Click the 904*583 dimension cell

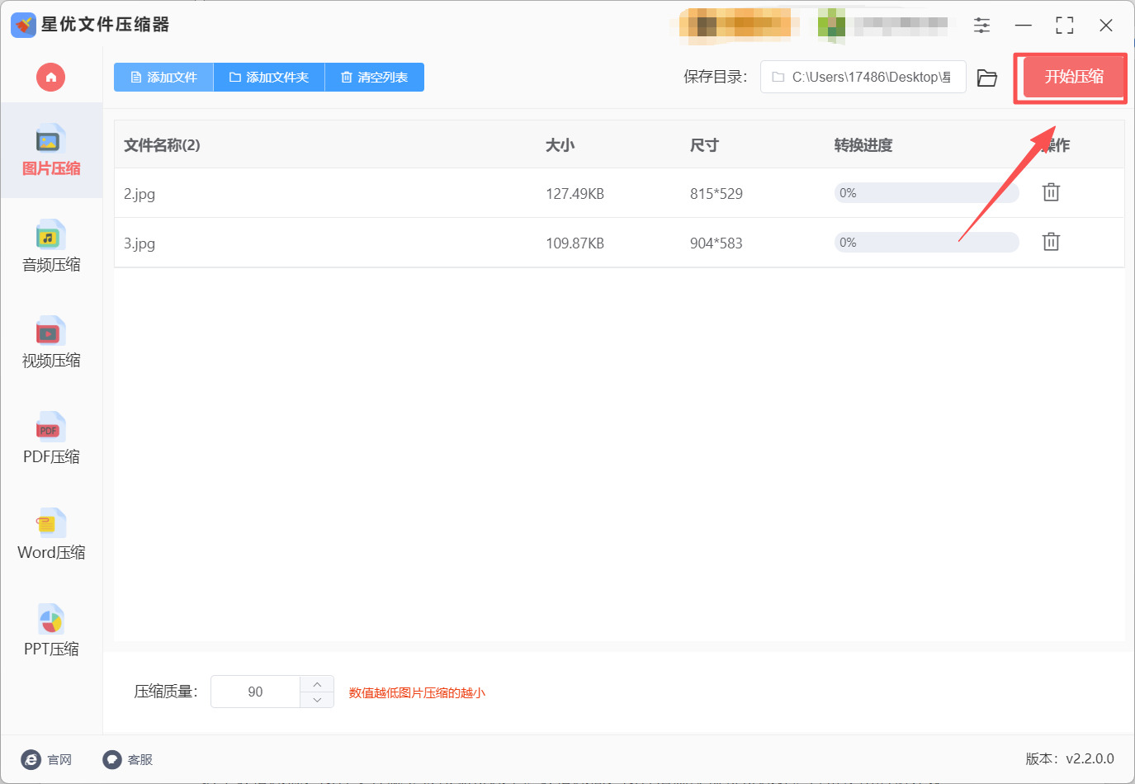point(716,243)
